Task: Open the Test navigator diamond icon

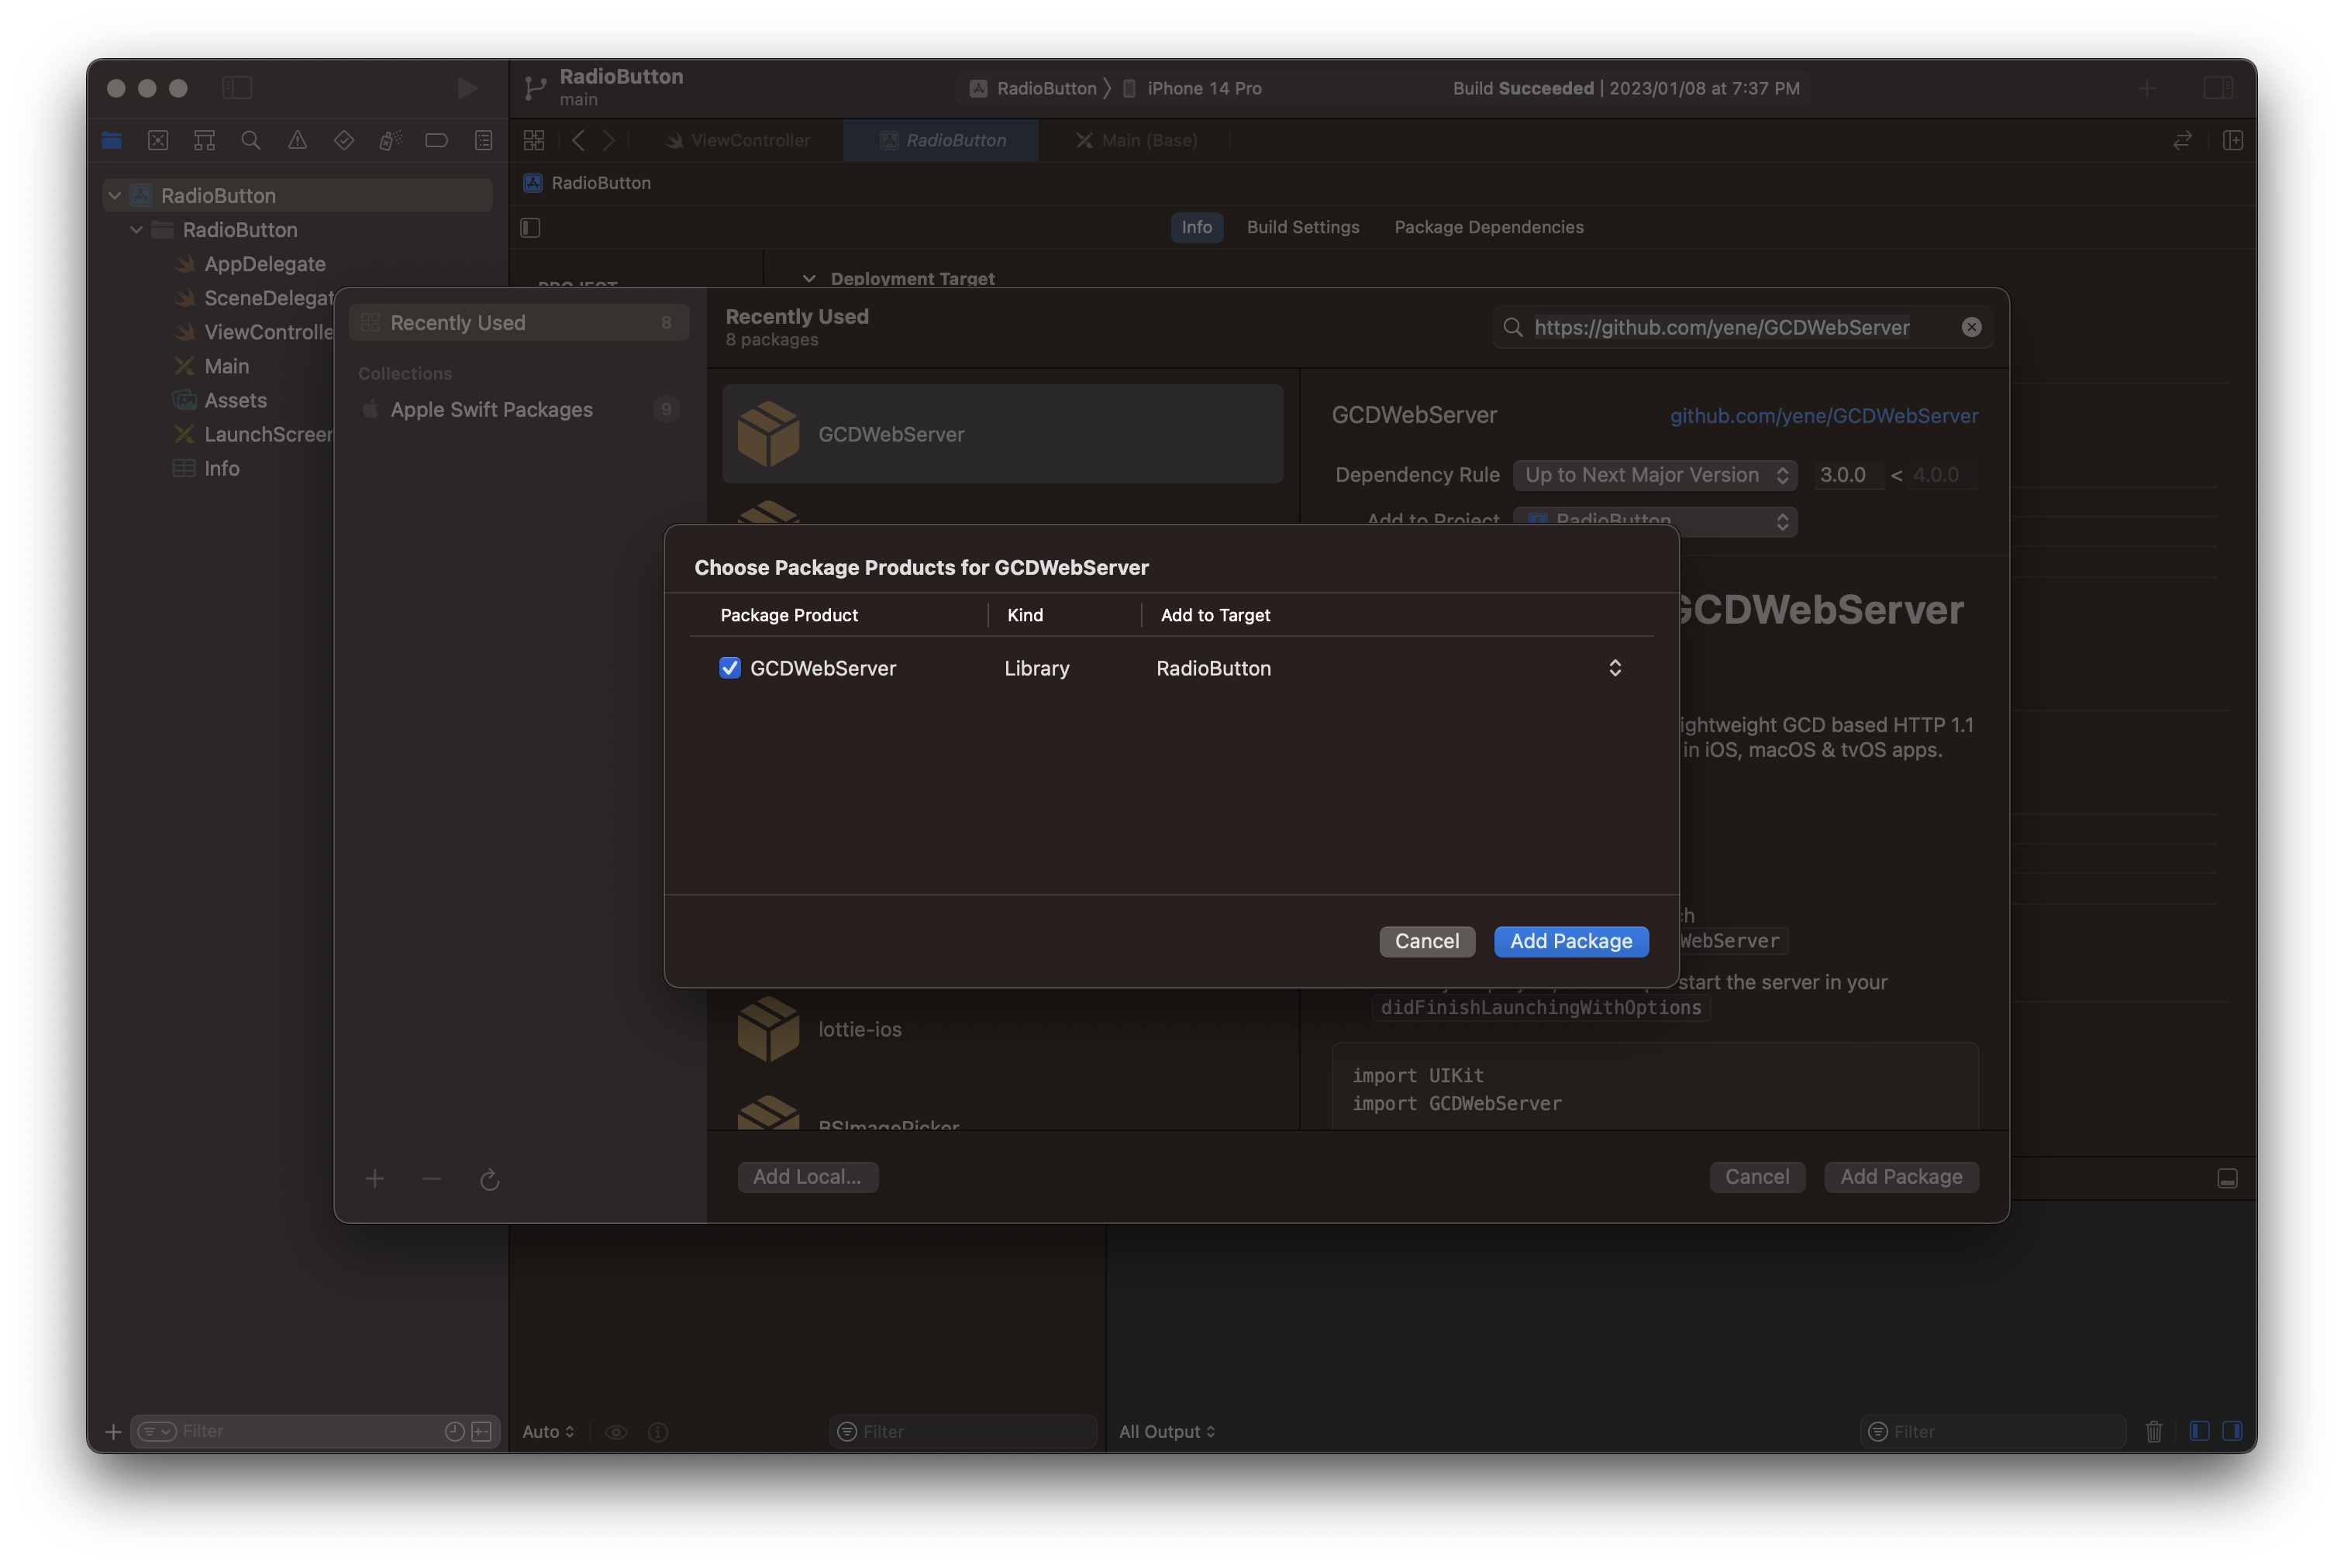Action: click(344, 141)
